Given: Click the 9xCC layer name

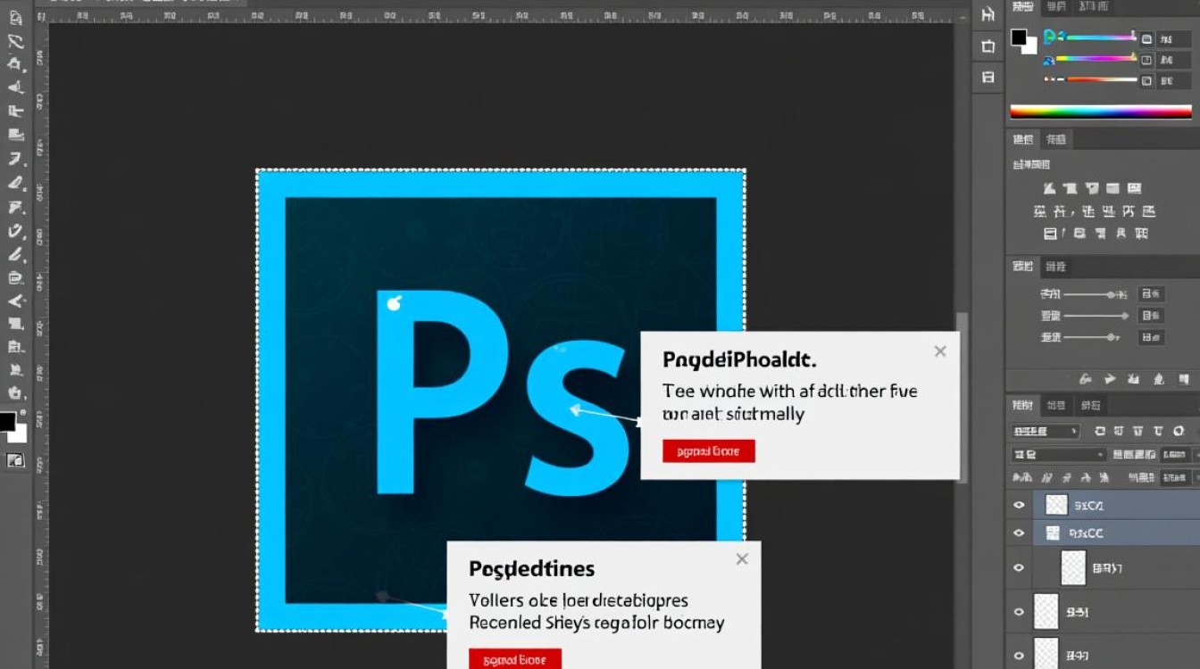Looking at the screenshot, I should (x=1088, y=533).
